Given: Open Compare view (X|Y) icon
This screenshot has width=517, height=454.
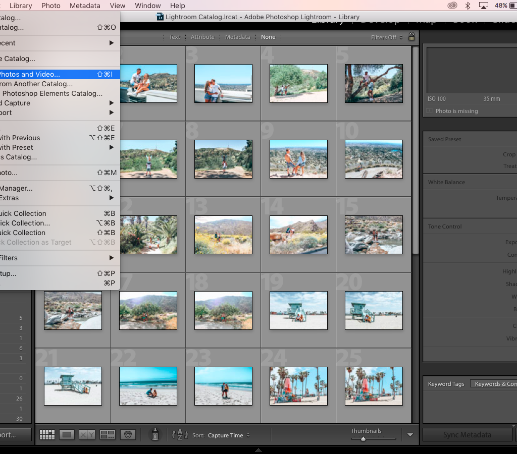Looking at the screenshot, I should click(87, 434).
